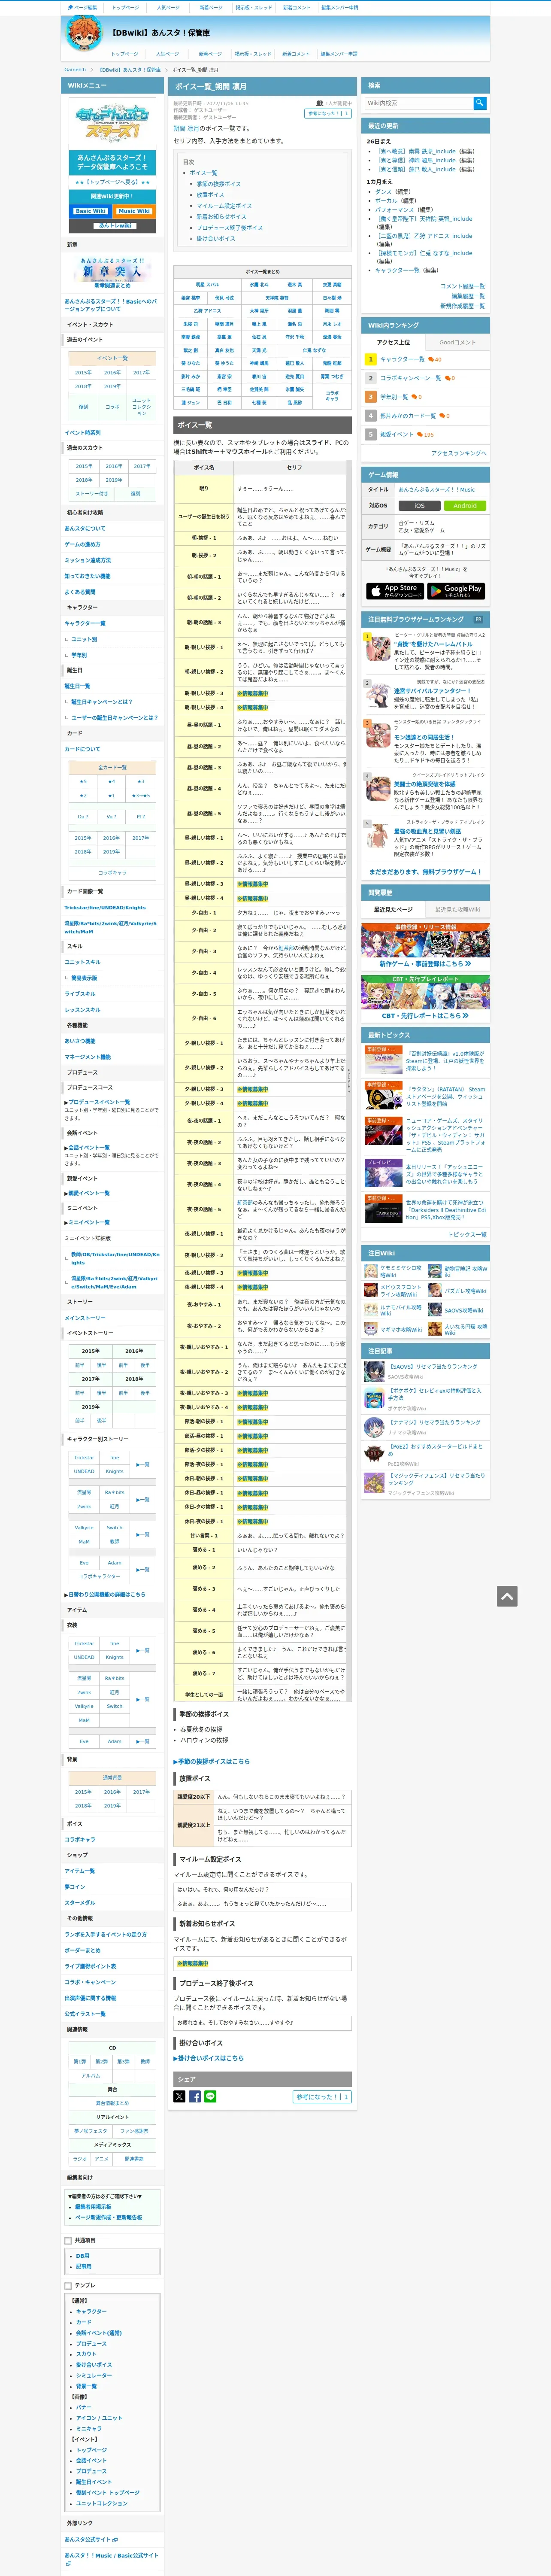Collapse the 共通項目 section
Screen dimensions: 551x2576
pyautogui.click(x=68, y=2241)
